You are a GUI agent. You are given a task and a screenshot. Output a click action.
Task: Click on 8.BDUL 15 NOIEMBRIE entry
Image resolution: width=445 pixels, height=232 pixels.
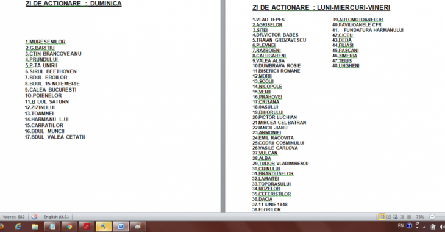pyautogui.click(x=52, y=84)
